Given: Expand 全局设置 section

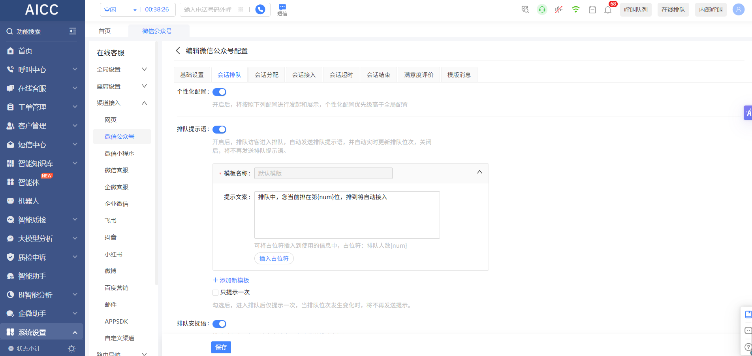Looking at the screenshot, I should click(122, 69).
